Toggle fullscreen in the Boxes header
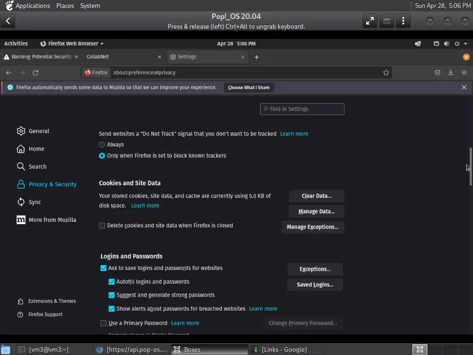This screenshot has width=473, height=355. [x=370, y=21]
